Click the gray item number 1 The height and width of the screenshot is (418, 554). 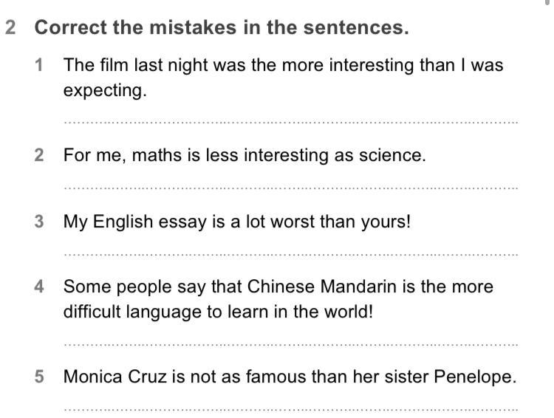[x=39, y=65]
